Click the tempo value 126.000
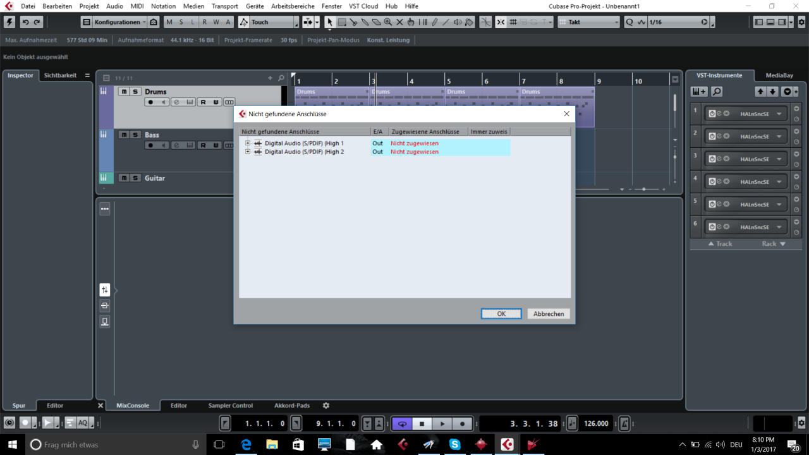The width and height of the screenshot is (809, 455). click(597, 423)
